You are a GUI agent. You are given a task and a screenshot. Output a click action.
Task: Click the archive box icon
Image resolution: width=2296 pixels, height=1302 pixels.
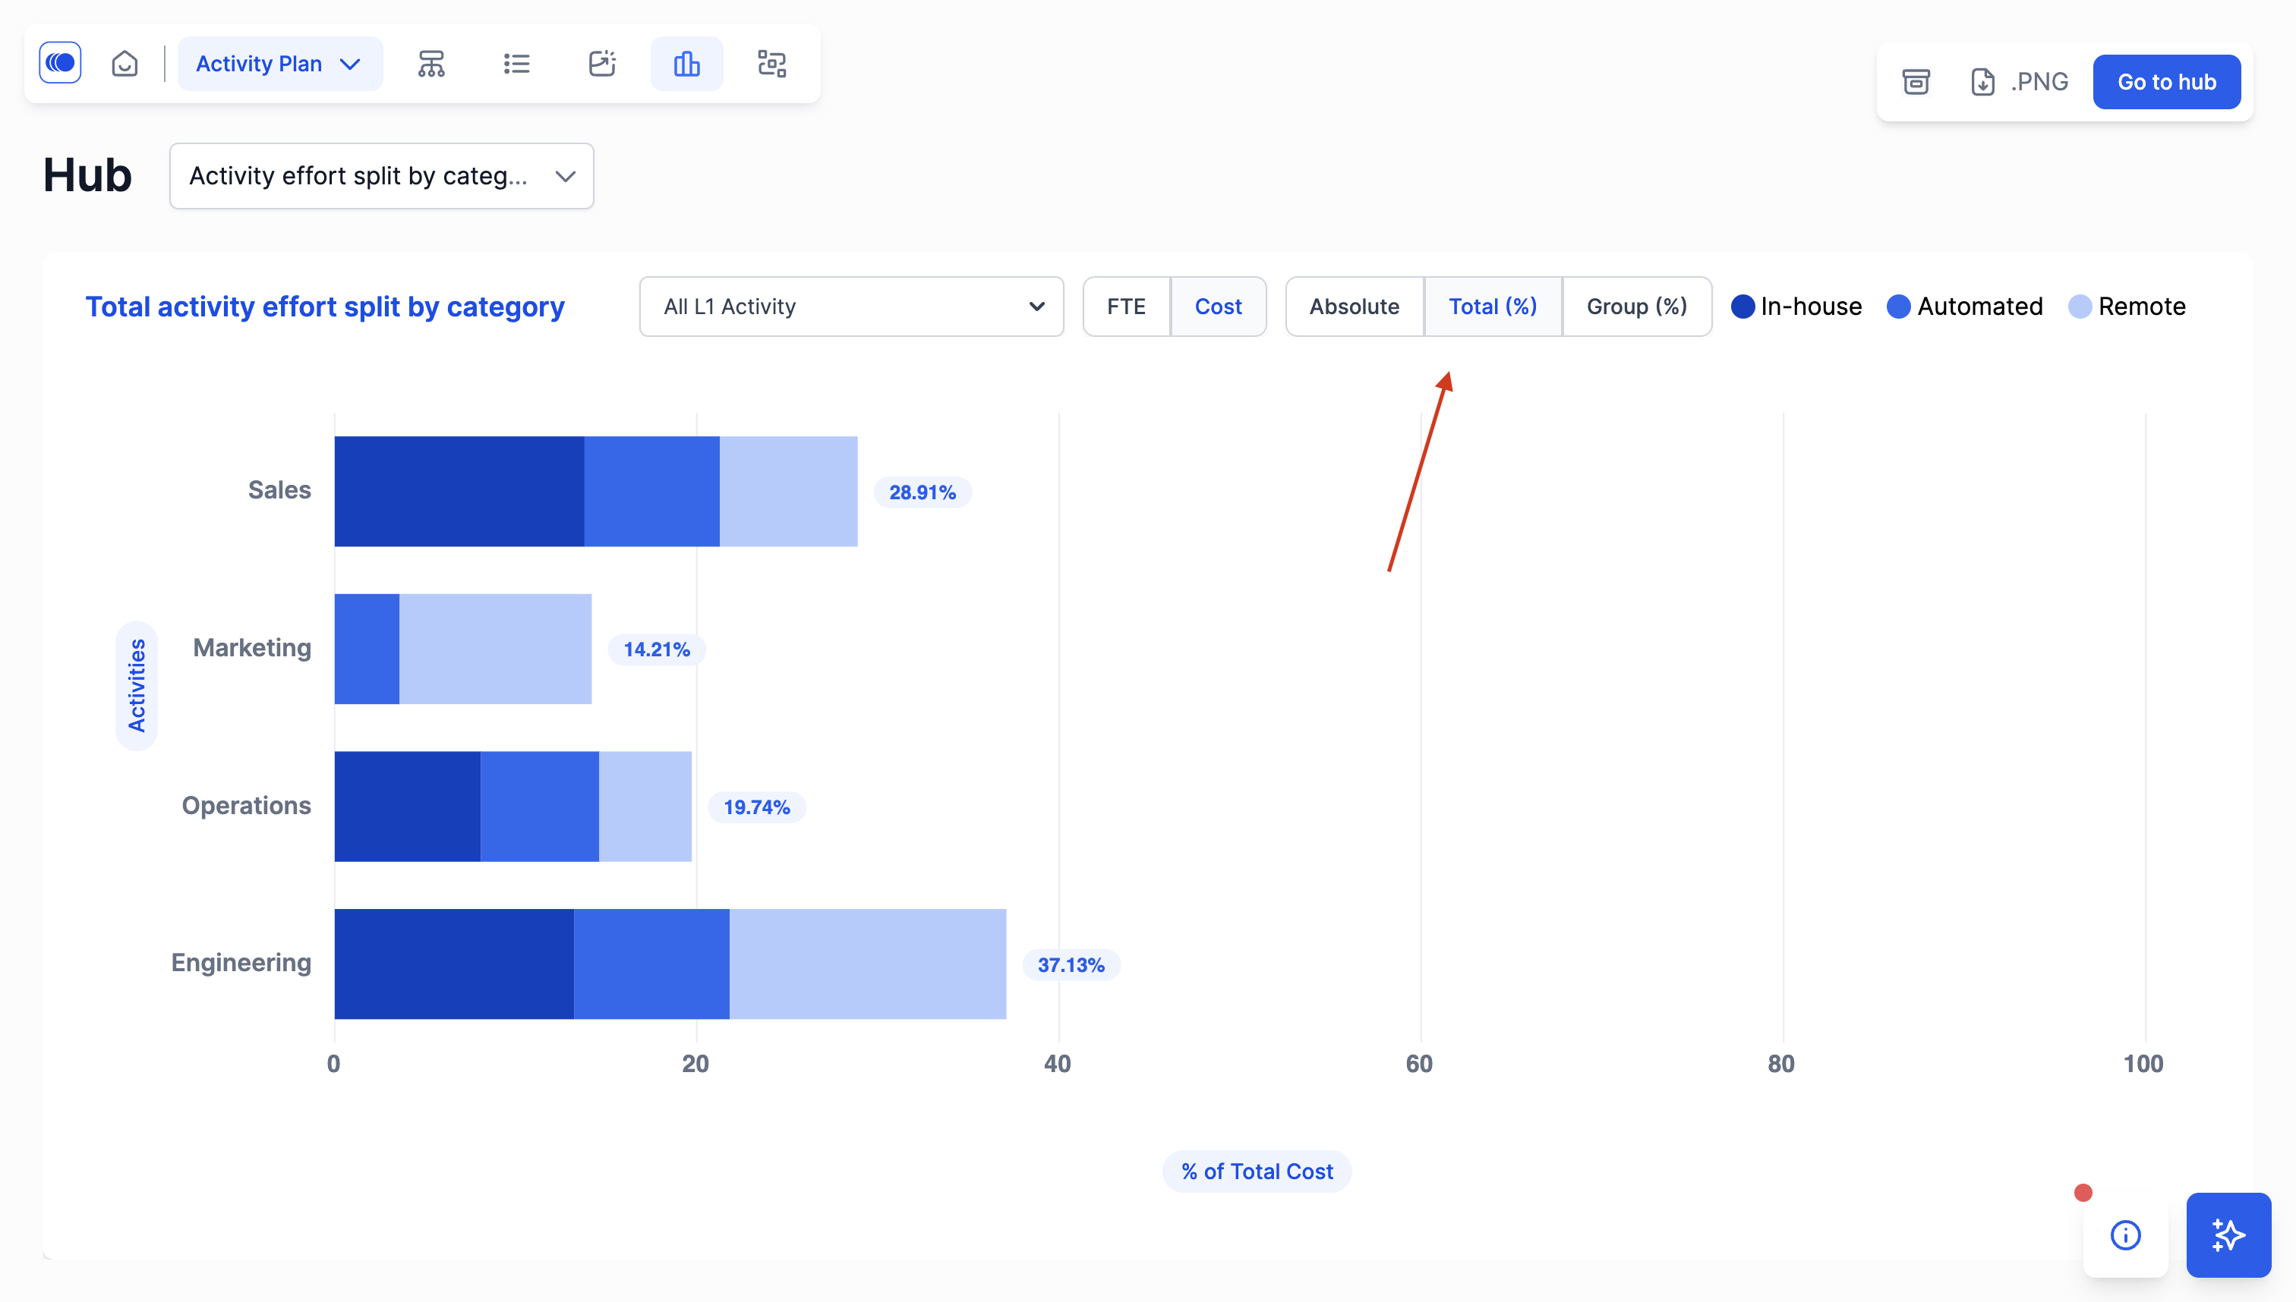[x=1916, y=81]
